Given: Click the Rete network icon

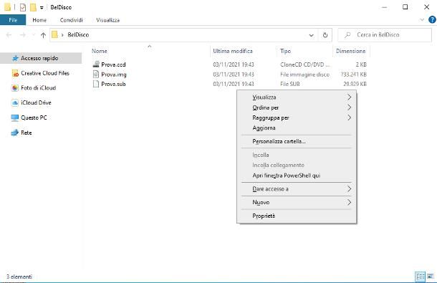Looking at the screenshot, I should 15,133.
